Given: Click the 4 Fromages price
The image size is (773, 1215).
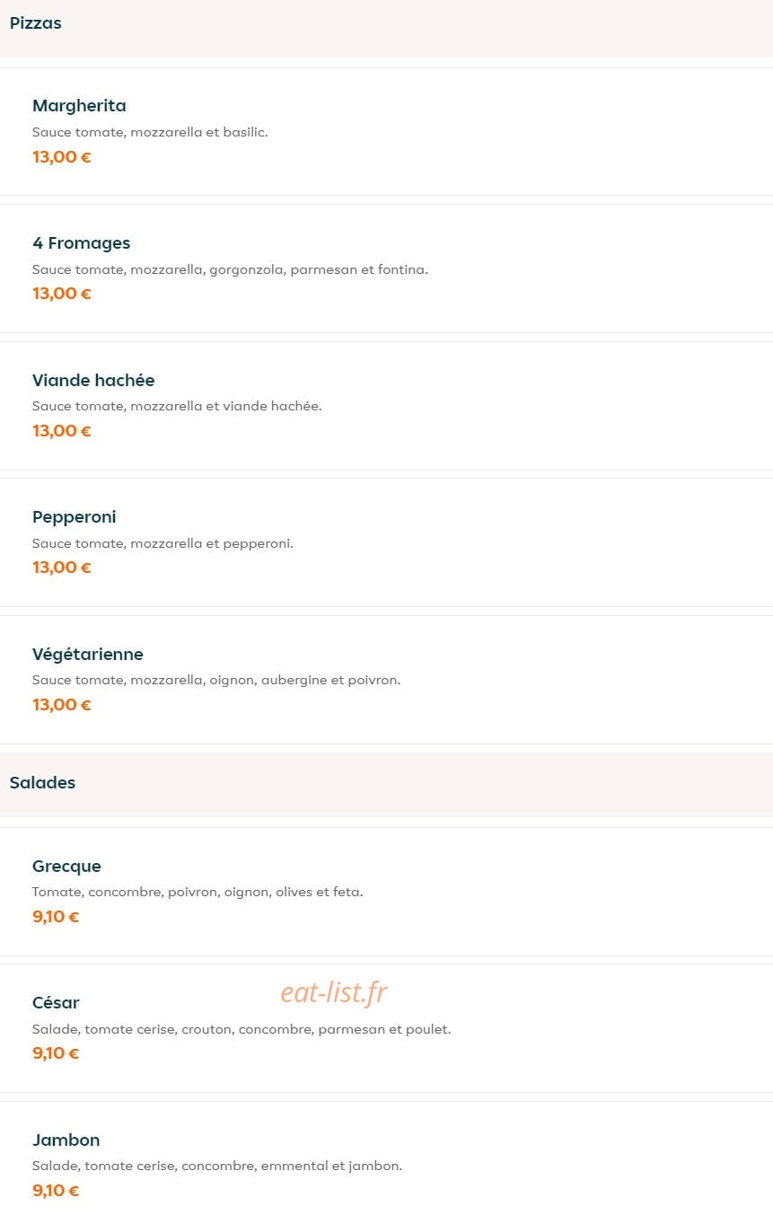Looking at the screenshot, I should point(62,294).
